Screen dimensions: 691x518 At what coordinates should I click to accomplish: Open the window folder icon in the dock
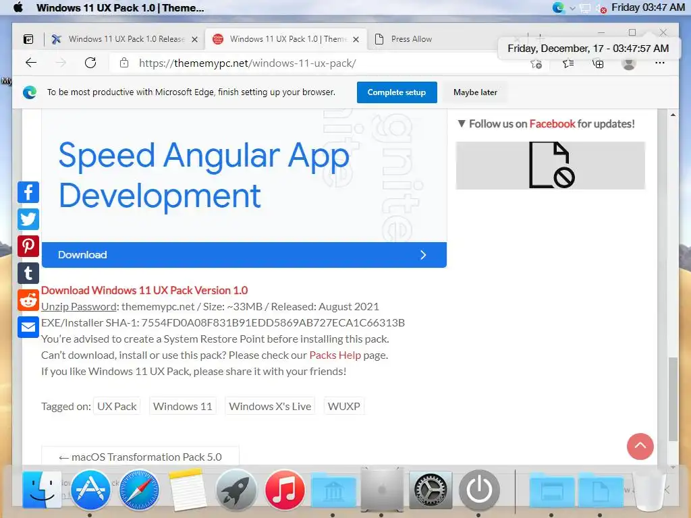(551, 491)
